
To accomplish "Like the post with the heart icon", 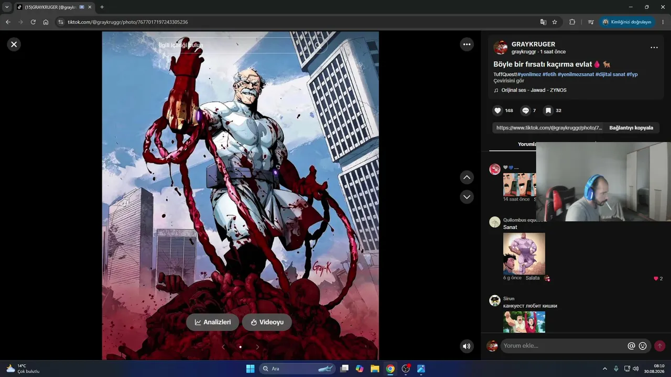I will [497, 110].
